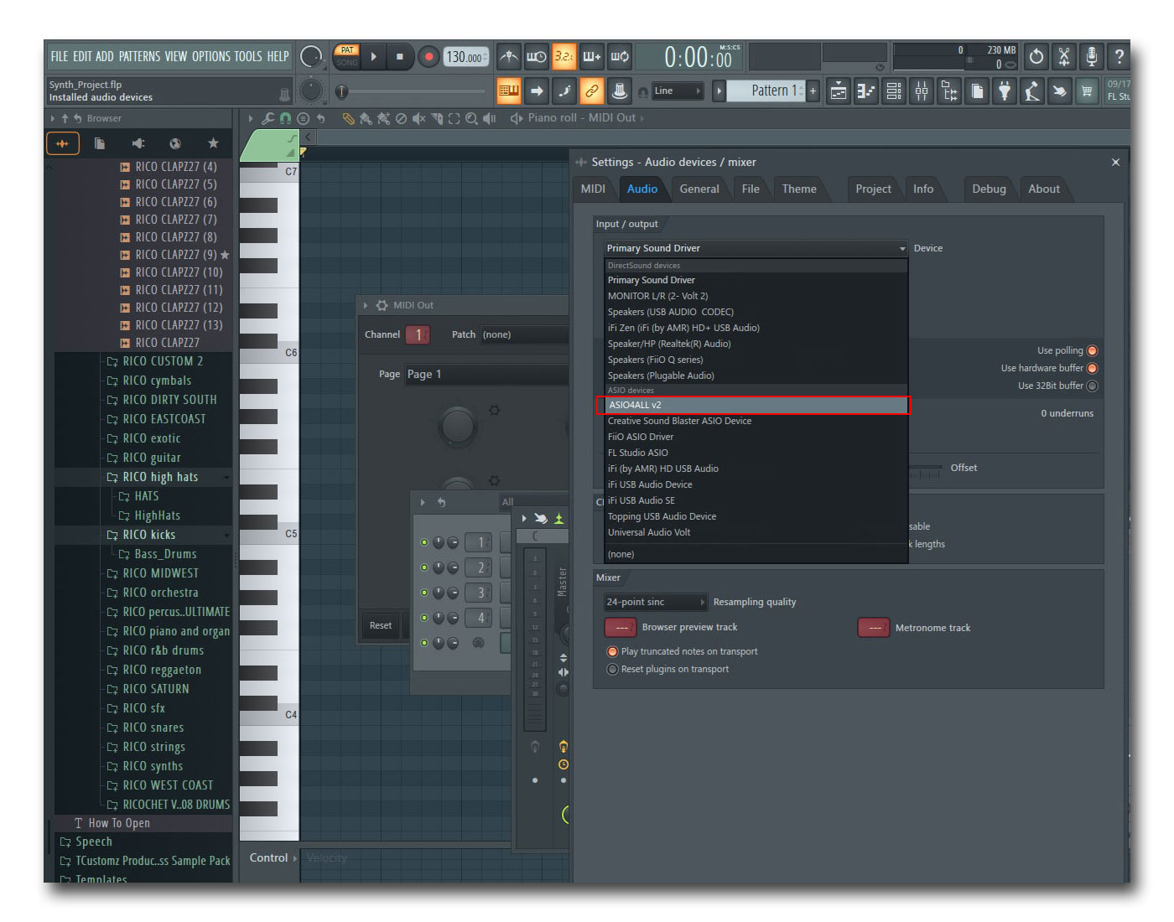Click the Play button in transport
This screenshot has width=1174, height=922.
pos(374,57)
